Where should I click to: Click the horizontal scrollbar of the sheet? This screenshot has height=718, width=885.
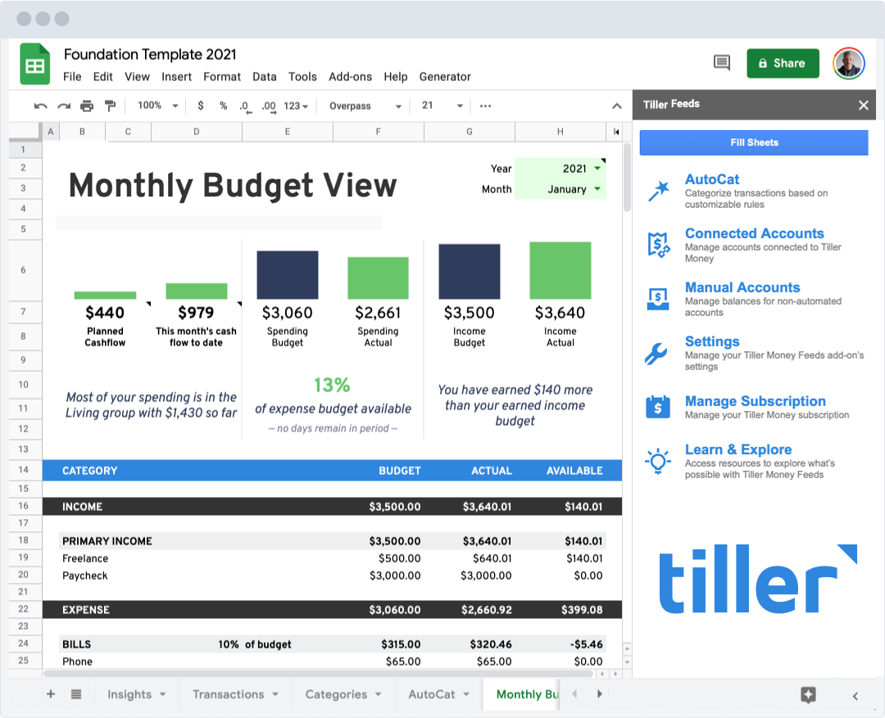pos(318,674)
